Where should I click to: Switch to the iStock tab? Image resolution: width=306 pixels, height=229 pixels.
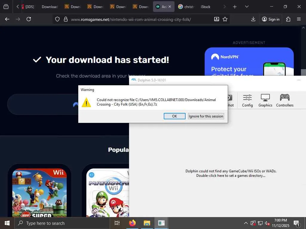click(x=206, y=7)
